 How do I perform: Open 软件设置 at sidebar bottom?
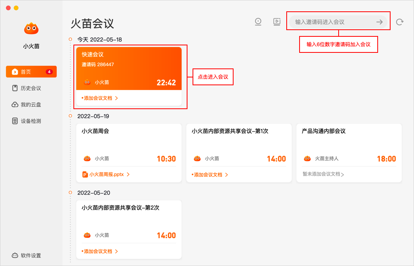click(x=27, y=255)
